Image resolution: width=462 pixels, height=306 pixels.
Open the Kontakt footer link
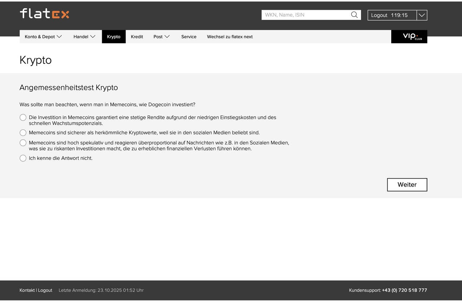[27, 290]
